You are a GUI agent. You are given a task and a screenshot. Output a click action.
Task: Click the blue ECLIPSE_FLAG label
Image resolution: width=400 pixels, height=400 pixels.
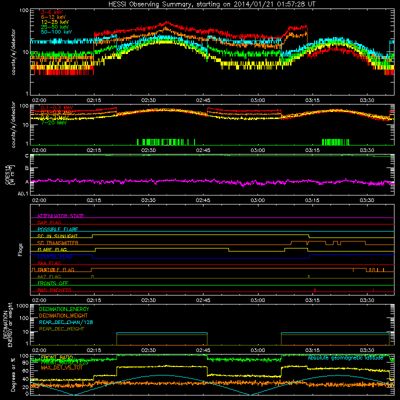click(54, 256)
